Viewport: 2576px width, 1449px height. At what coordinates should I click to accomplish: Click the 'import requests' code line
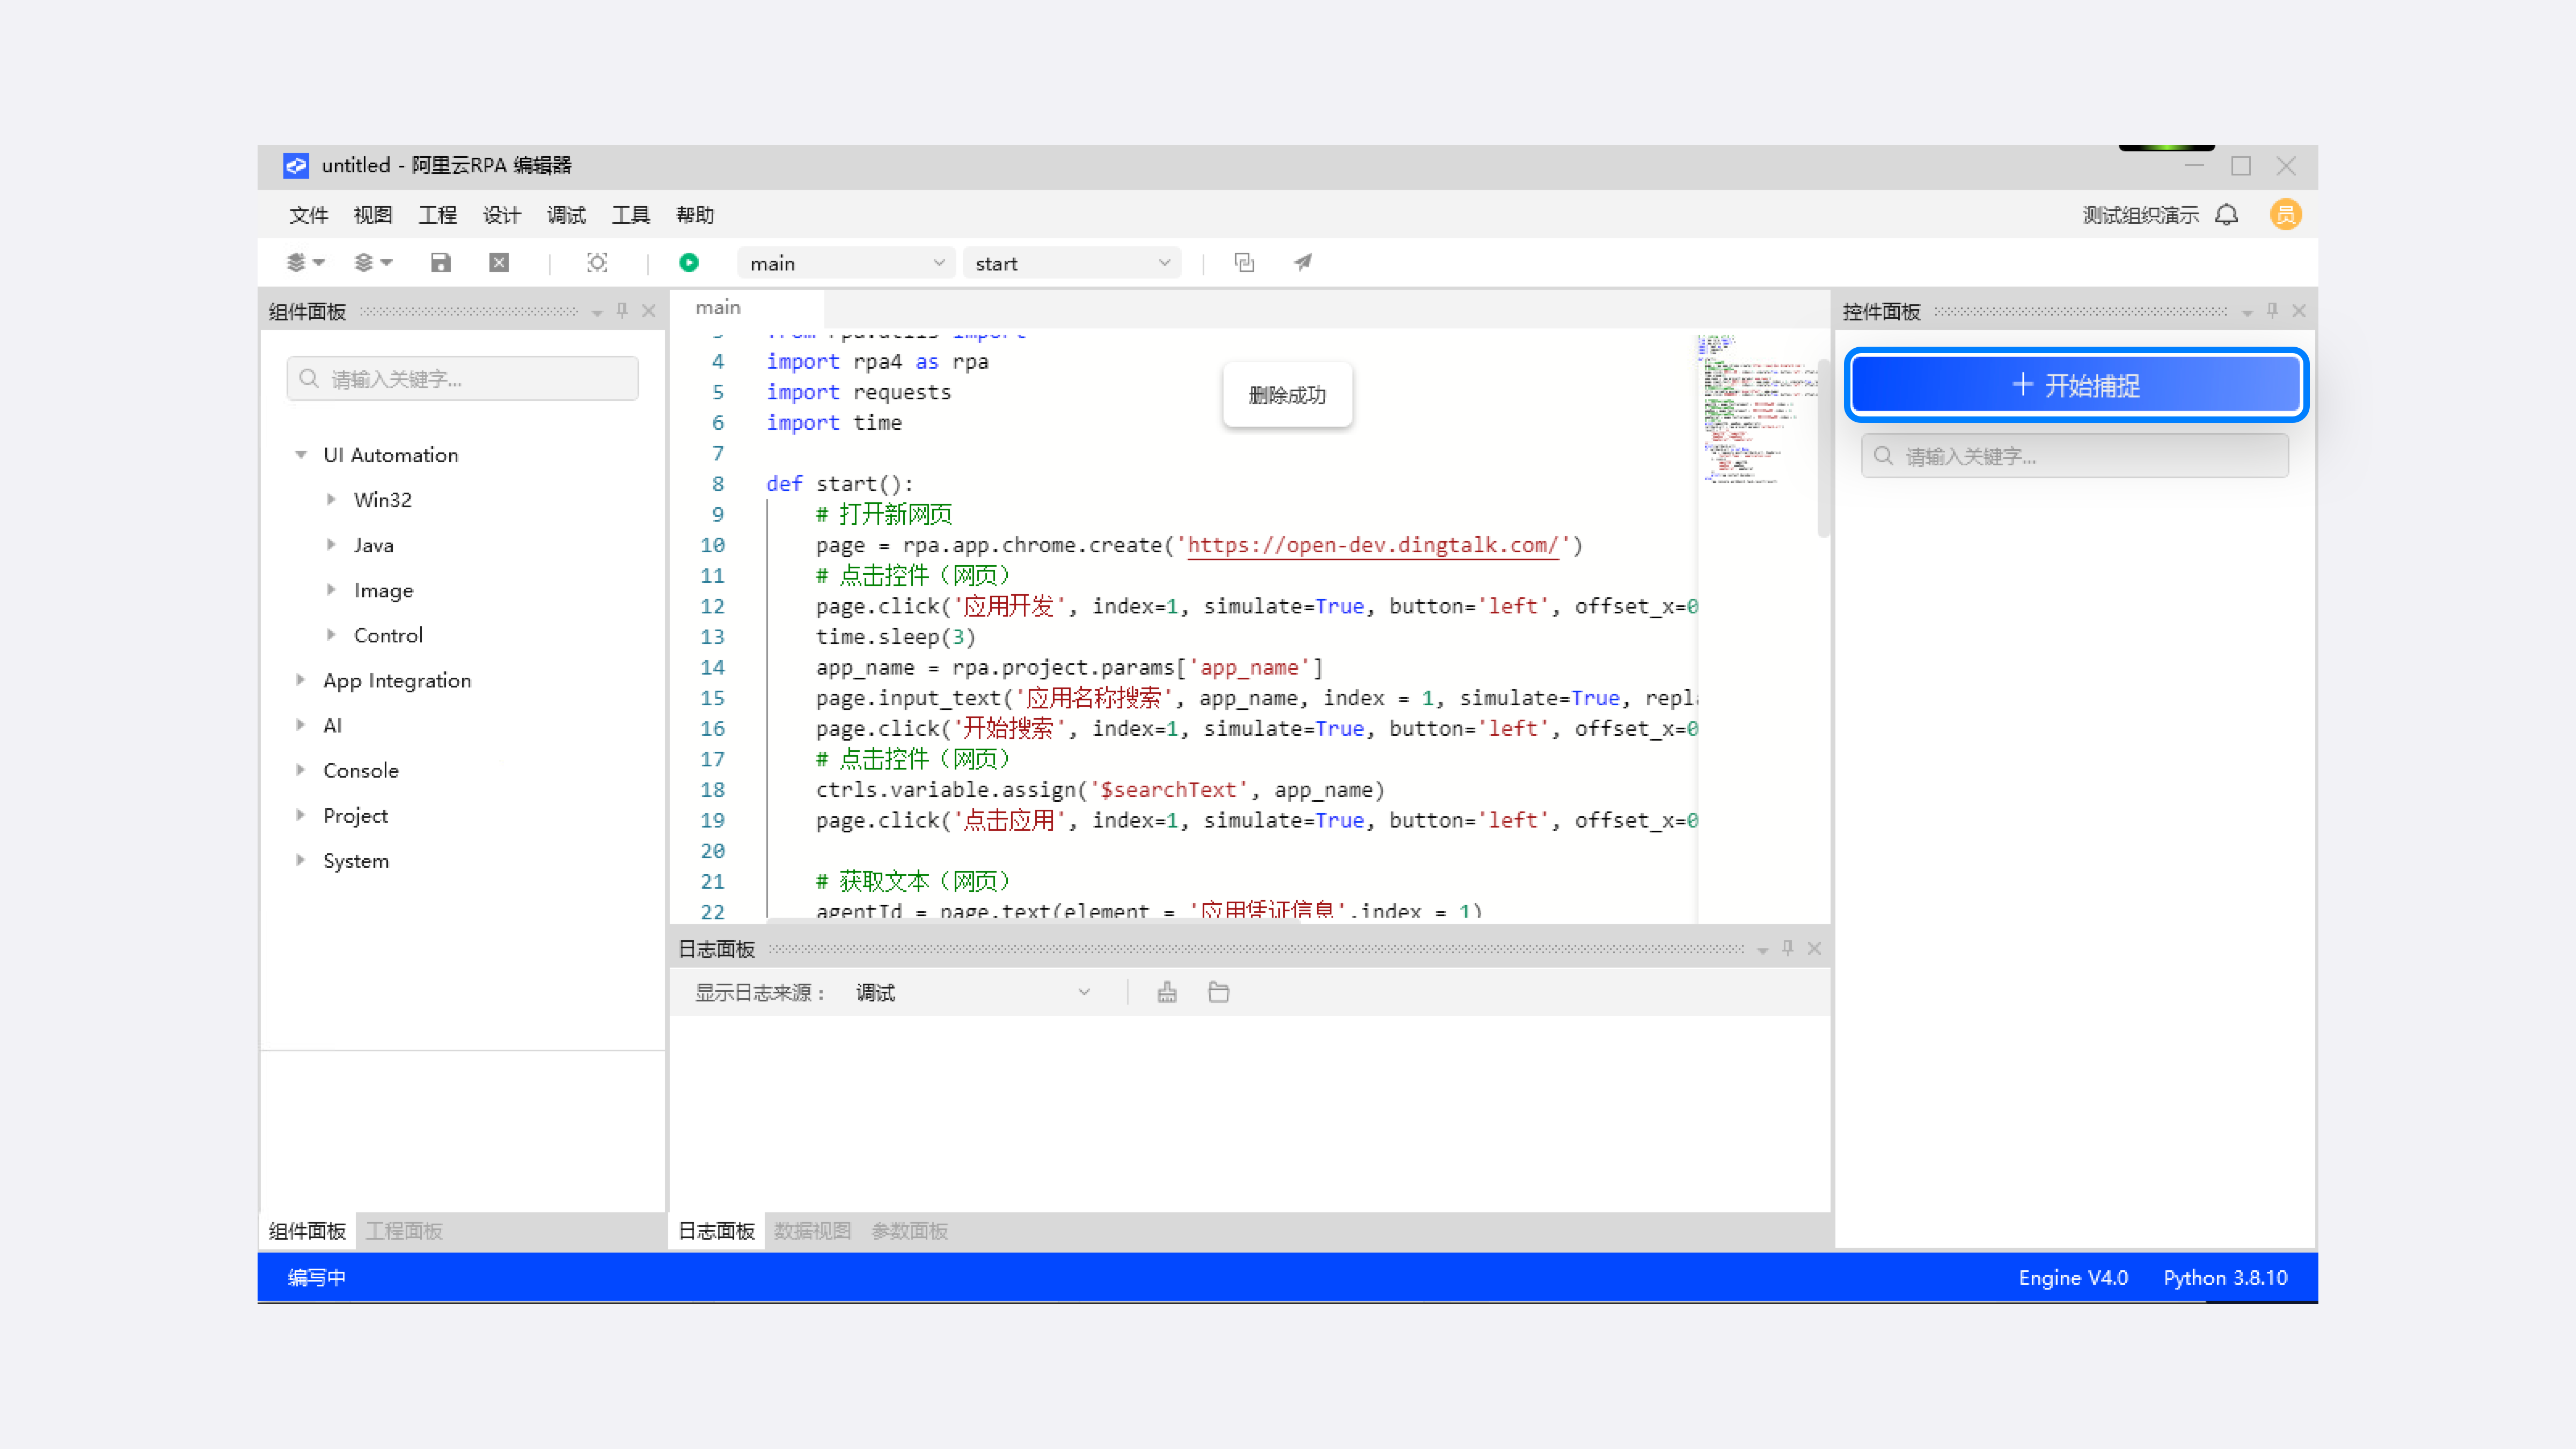859,392
